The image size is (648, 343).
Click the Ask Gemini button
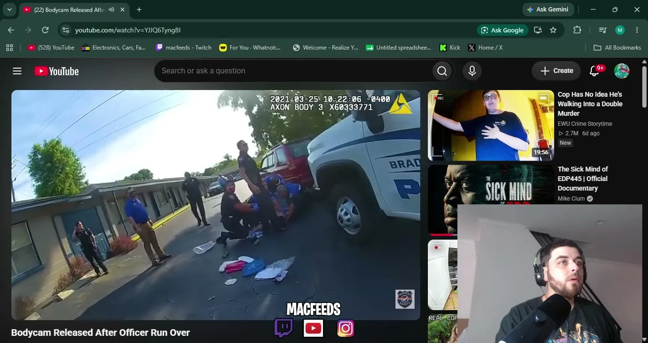(x=548, y=10)
